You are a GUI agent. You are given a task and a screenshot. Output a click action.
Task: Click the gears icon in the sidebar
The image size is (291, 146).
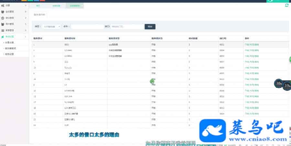tap(3, 5)
